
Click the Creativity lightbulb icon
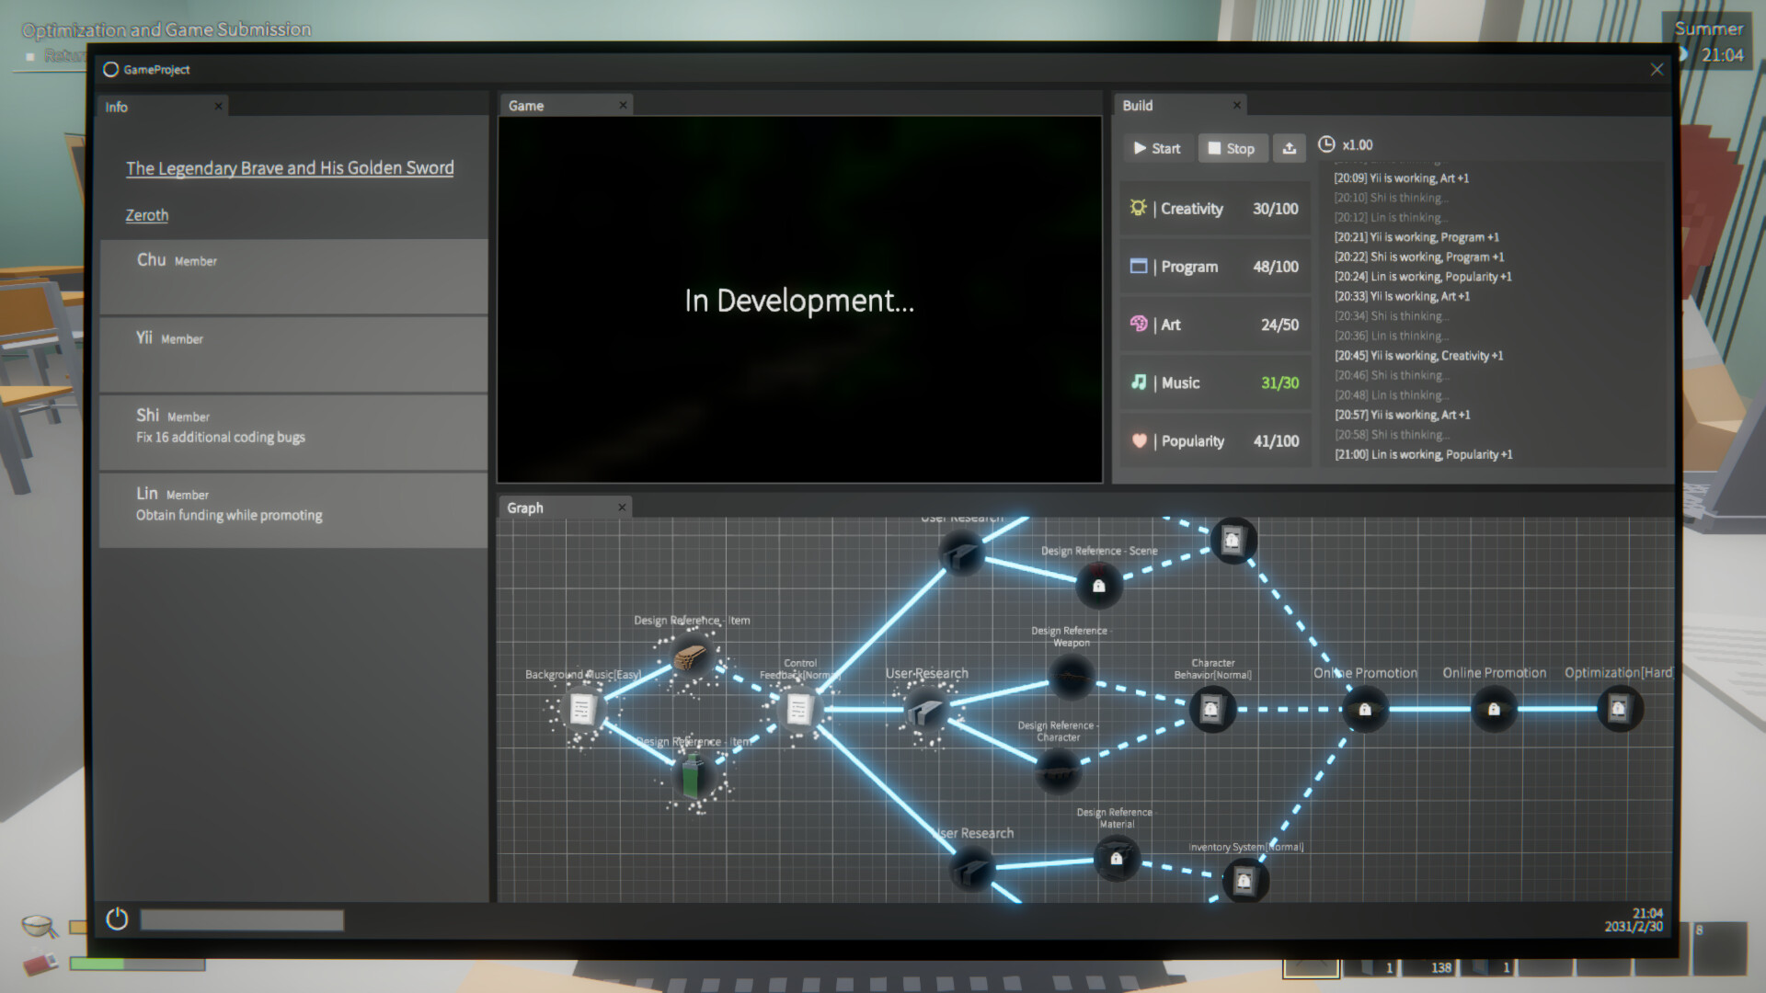point(1138,209)
